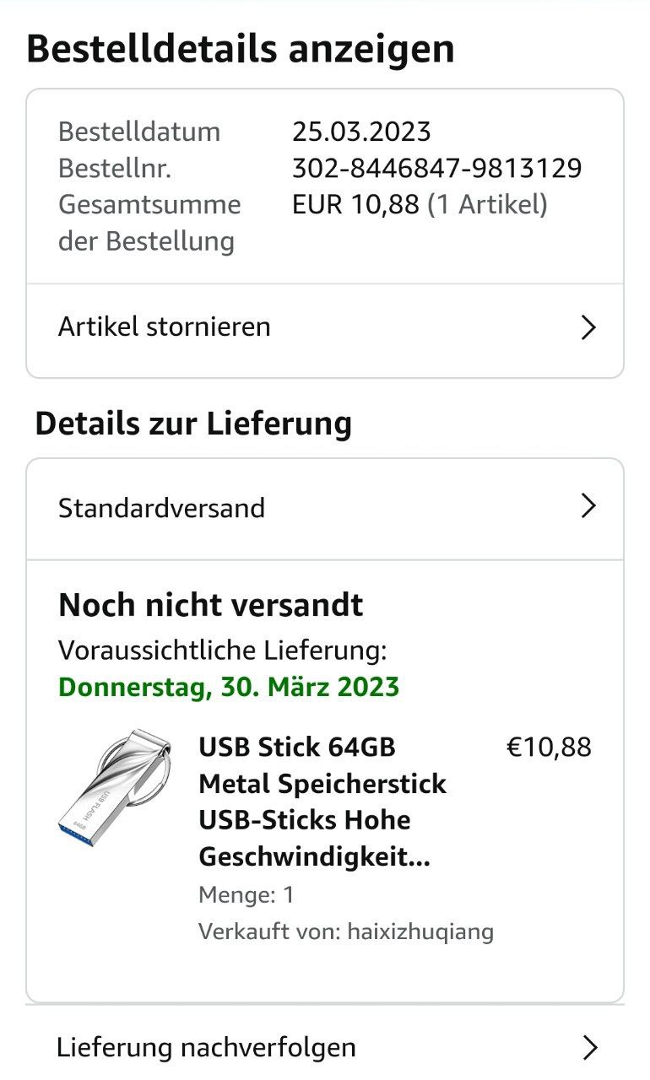Click the seller name haixizhuqiang

click(x=420, y=931)
